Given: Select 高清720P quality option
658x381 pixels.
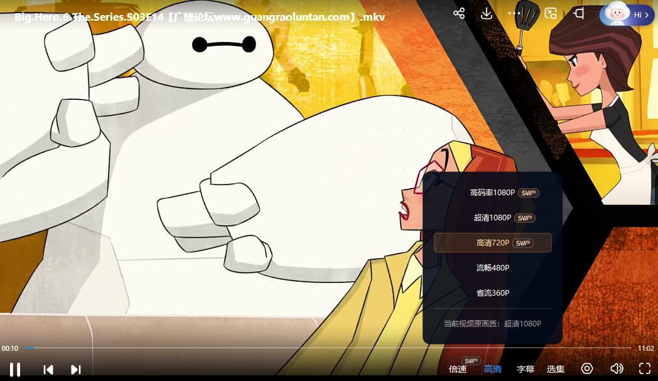Looking at the screenshot, I should click(493, 242).
